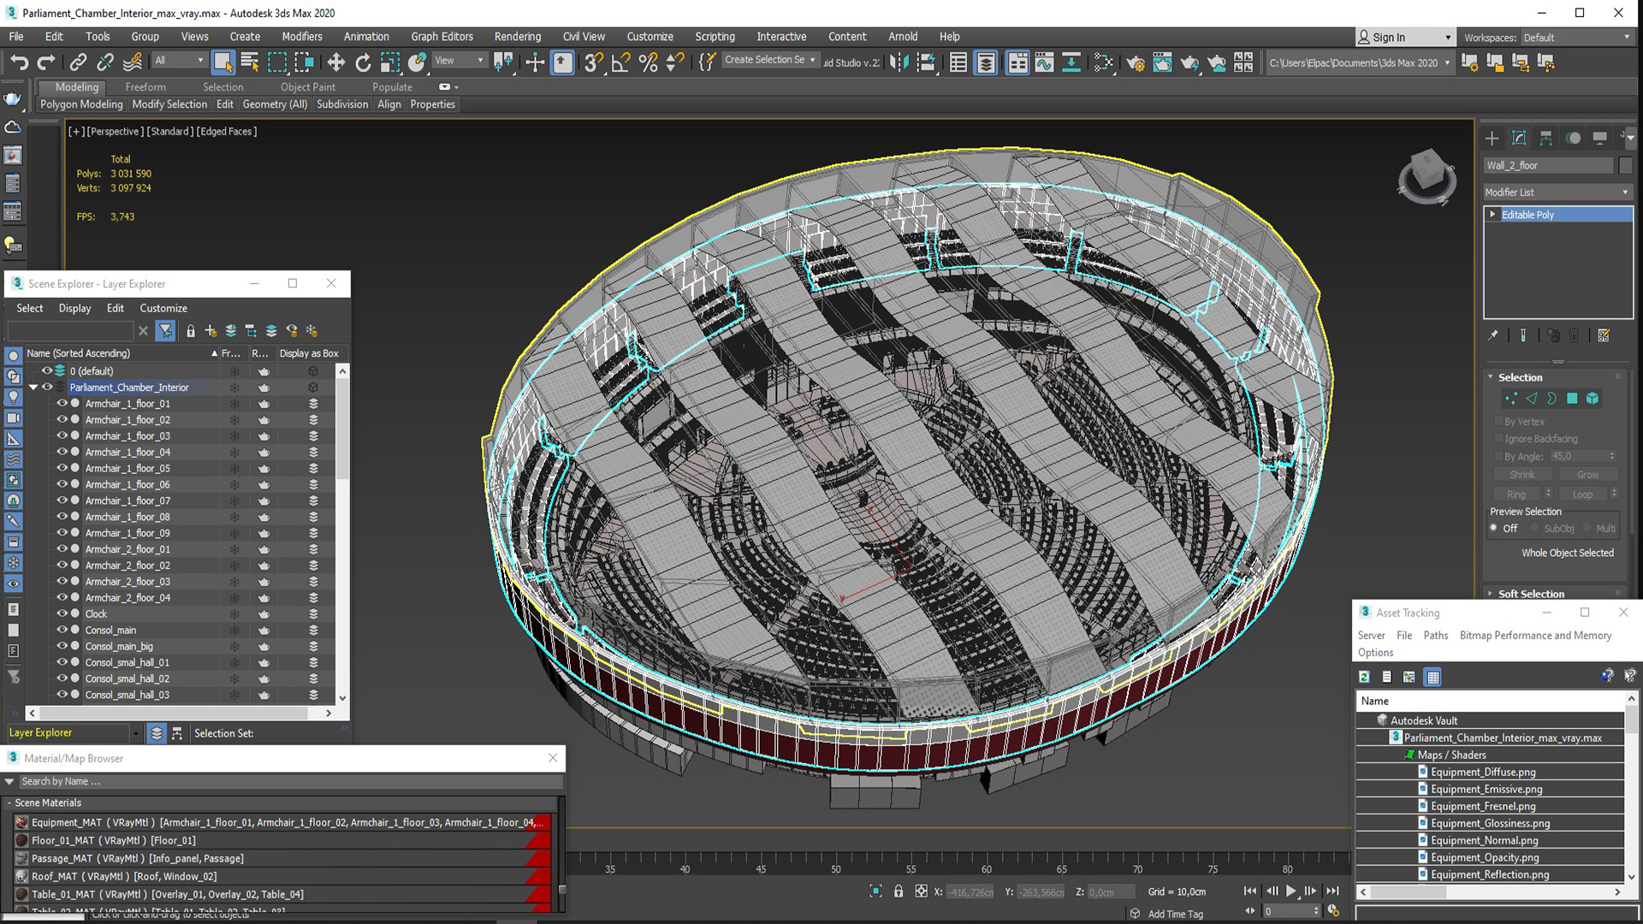Redo the last undone action
Image resolution: width=1643 pixels, height=924 pixels.
46,62
